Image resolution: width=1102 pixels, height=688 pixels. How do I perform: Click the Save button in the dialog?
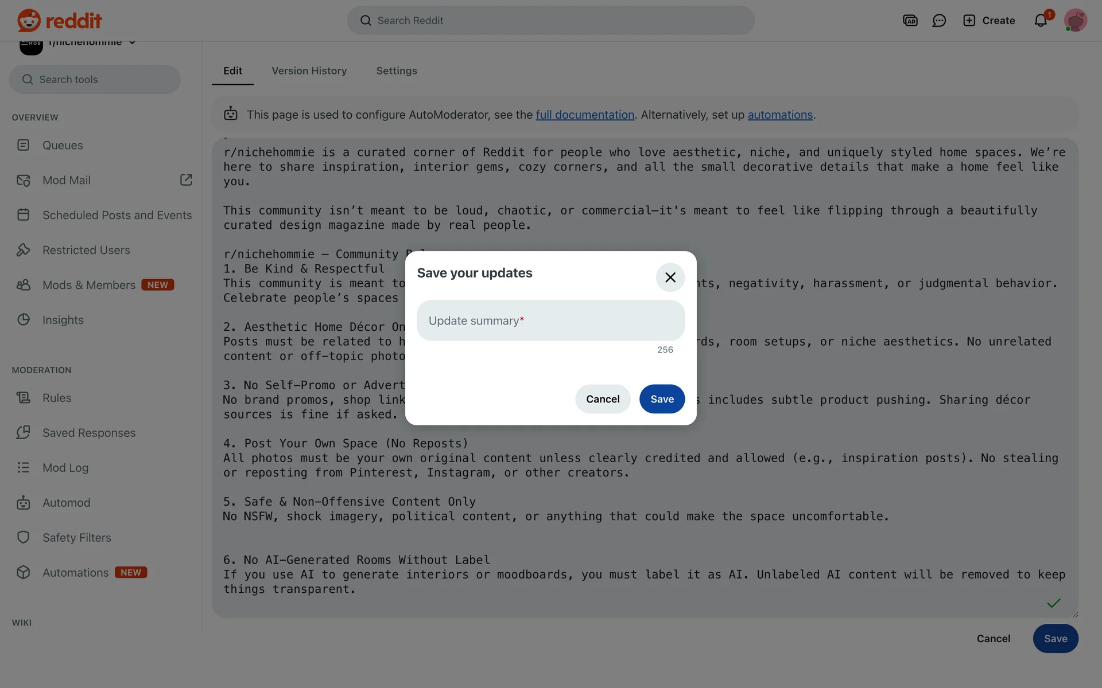pos(662,399)
